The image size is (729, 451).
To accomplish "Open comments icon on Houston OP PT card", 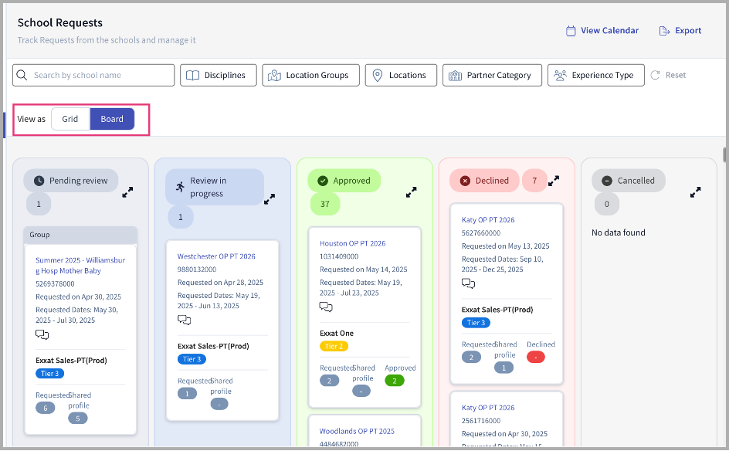I will 326,307.
